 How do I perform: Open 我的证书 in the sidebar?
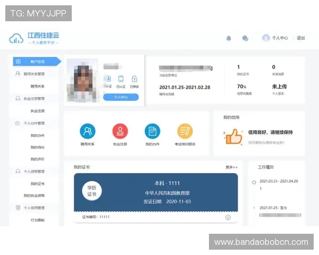[x=37, y=184]
